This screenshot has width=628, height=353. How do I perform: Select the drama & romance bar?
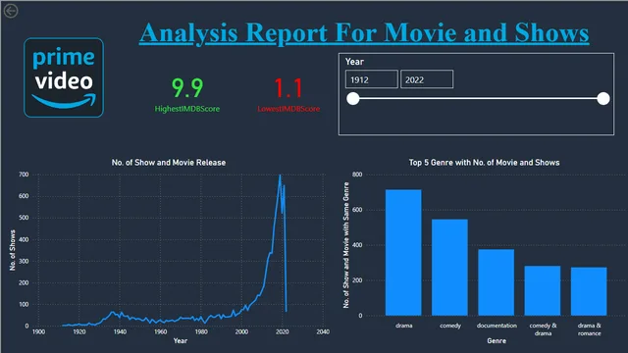(x=589, y=291)
